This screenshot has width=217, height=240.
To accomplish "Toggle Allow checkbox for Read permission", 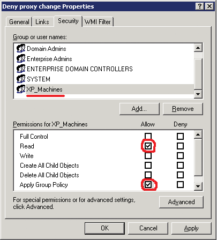I will [x=148, y=146].
